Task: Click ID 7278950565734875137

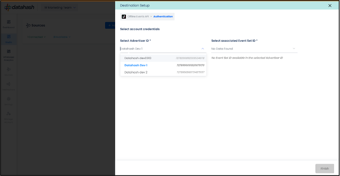Action: tap(191, 72)
